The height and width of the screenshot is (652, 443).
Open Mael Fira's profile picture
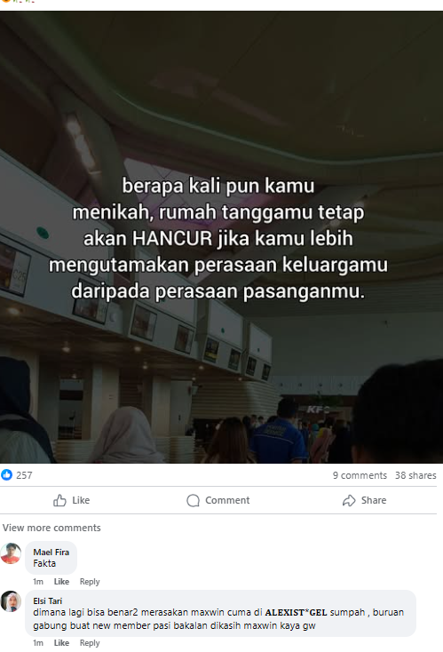coord(11,553)
